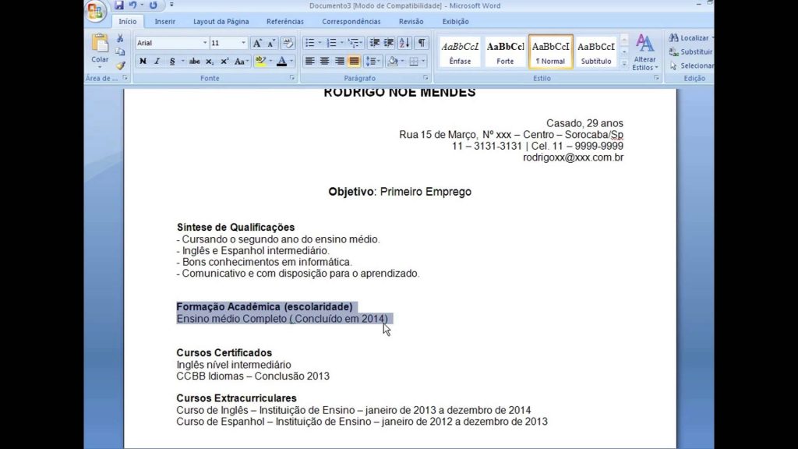Apply the font color button
The width and height of the screenshot is (798, 449).
(281, 61)
